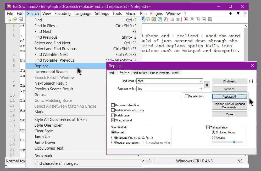Click the swap Find and Replace arrows button

(x=207, y=85)
